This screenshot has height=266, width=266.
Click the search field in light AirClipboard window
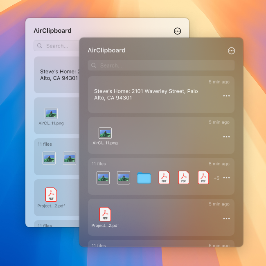[56, 46]
